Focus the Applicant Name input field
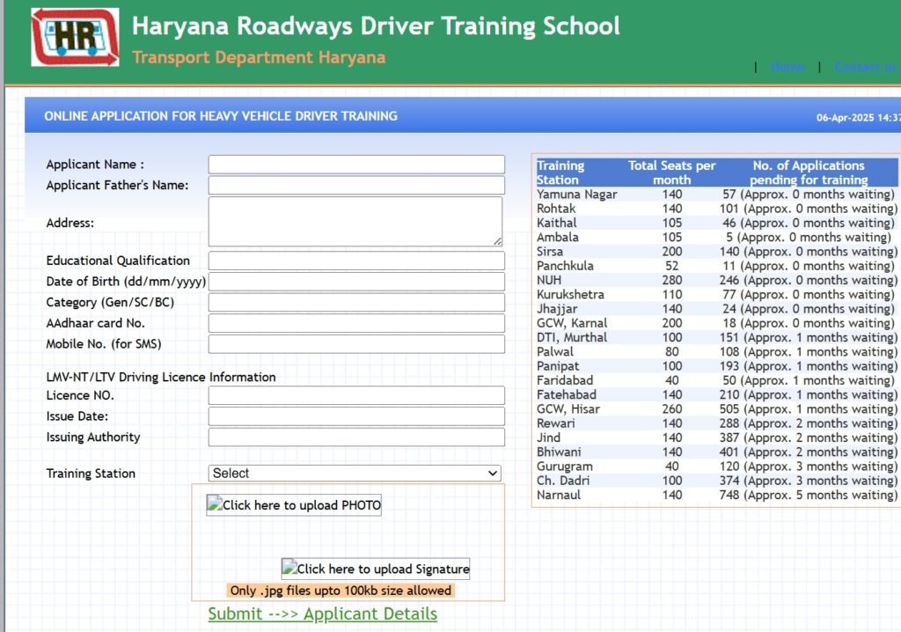The image size is (901, 632). (356, 165)
